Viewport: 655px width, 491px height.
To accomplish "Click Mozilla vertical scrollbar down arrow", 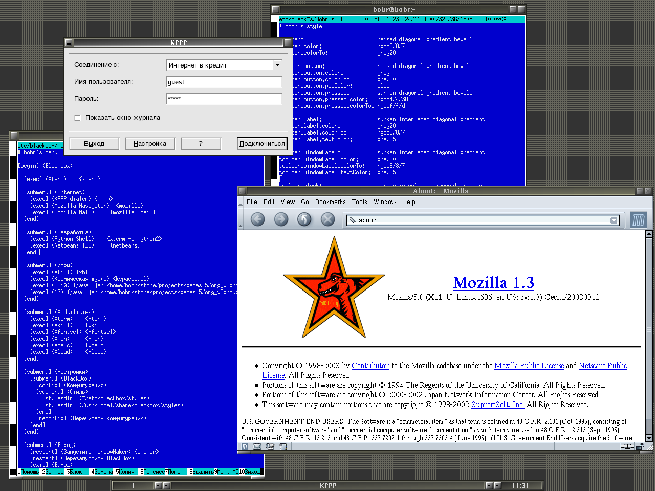I will [x=649, y=438].
